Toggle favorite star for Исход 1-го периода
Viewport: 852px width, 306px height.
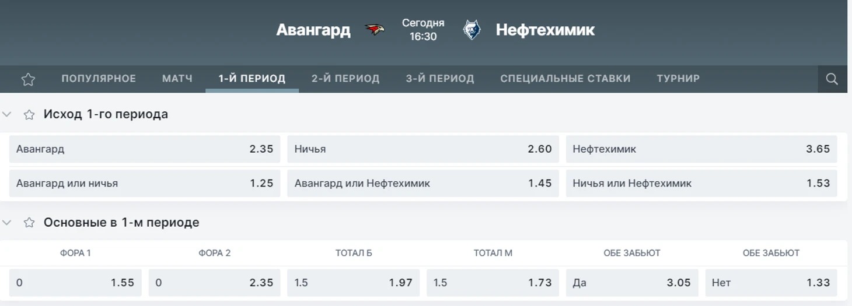coord(29,114)
